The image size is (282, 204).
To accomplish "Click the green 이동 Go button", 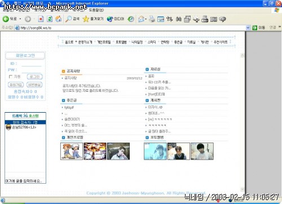I will [258, 28].
